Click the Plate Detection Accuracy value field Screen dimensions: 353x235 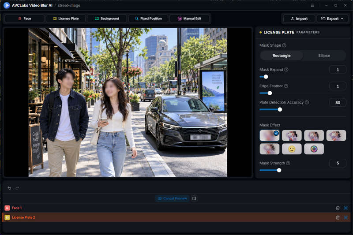point(338,103)
